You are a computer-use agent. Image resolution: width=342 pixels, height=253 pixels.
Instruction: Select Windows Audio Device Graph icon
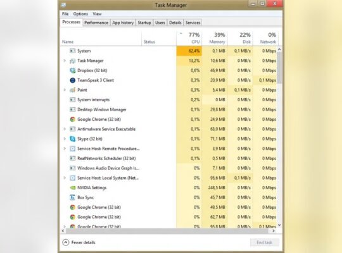[72, 168]
